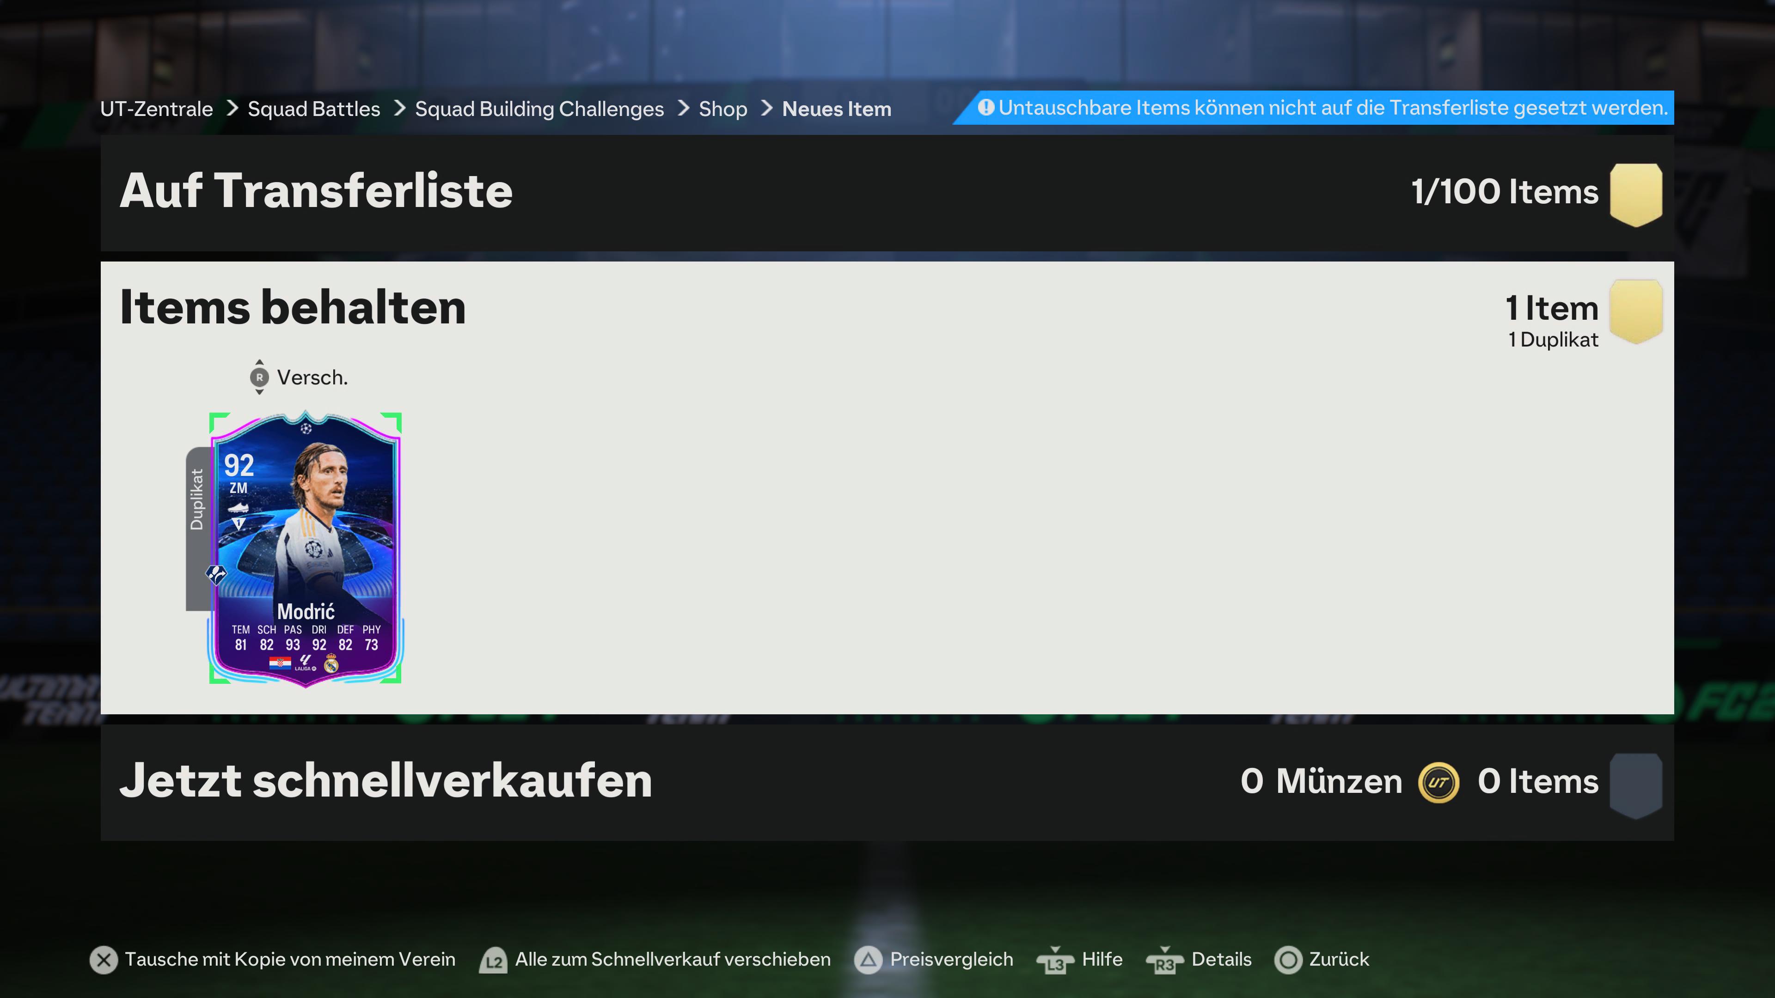Click the Croatia flag on the Modrić card
This screenshot has height=998, width=1775.
(x=279, y=663)
